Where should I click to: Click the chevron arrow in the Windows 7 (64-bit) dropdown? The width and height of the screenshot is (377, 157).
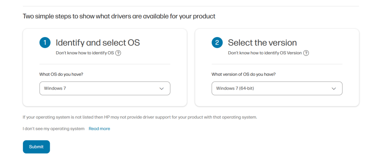click(334, 88)
